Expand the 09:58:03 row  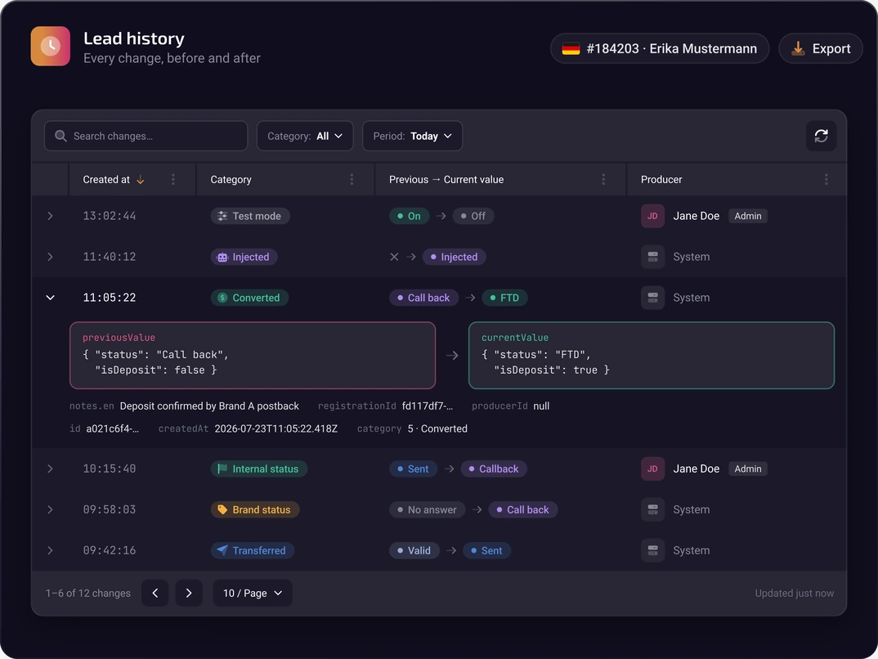pos(51,509)
